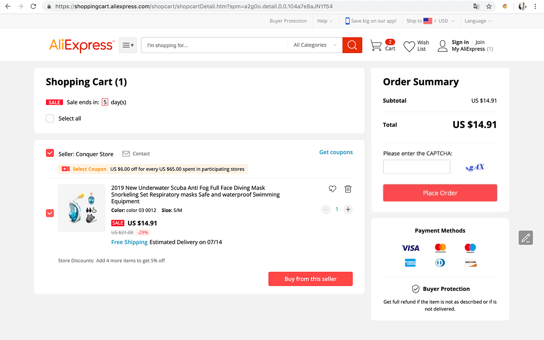Click the Place Order button

pos(440,193)
